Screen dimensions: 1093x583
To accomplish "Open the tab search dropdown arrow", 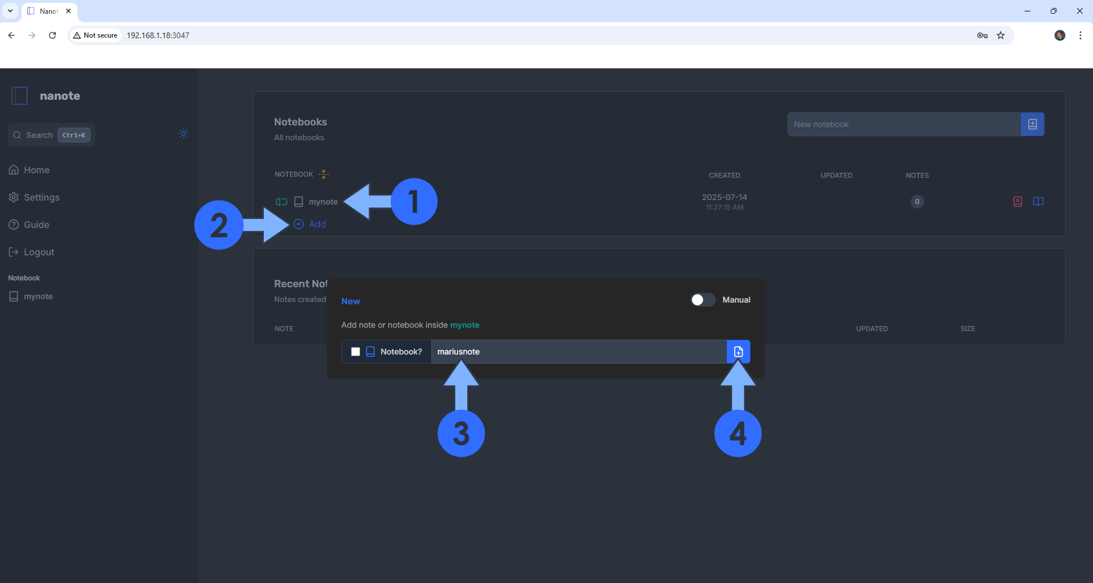I will point(10,11).
